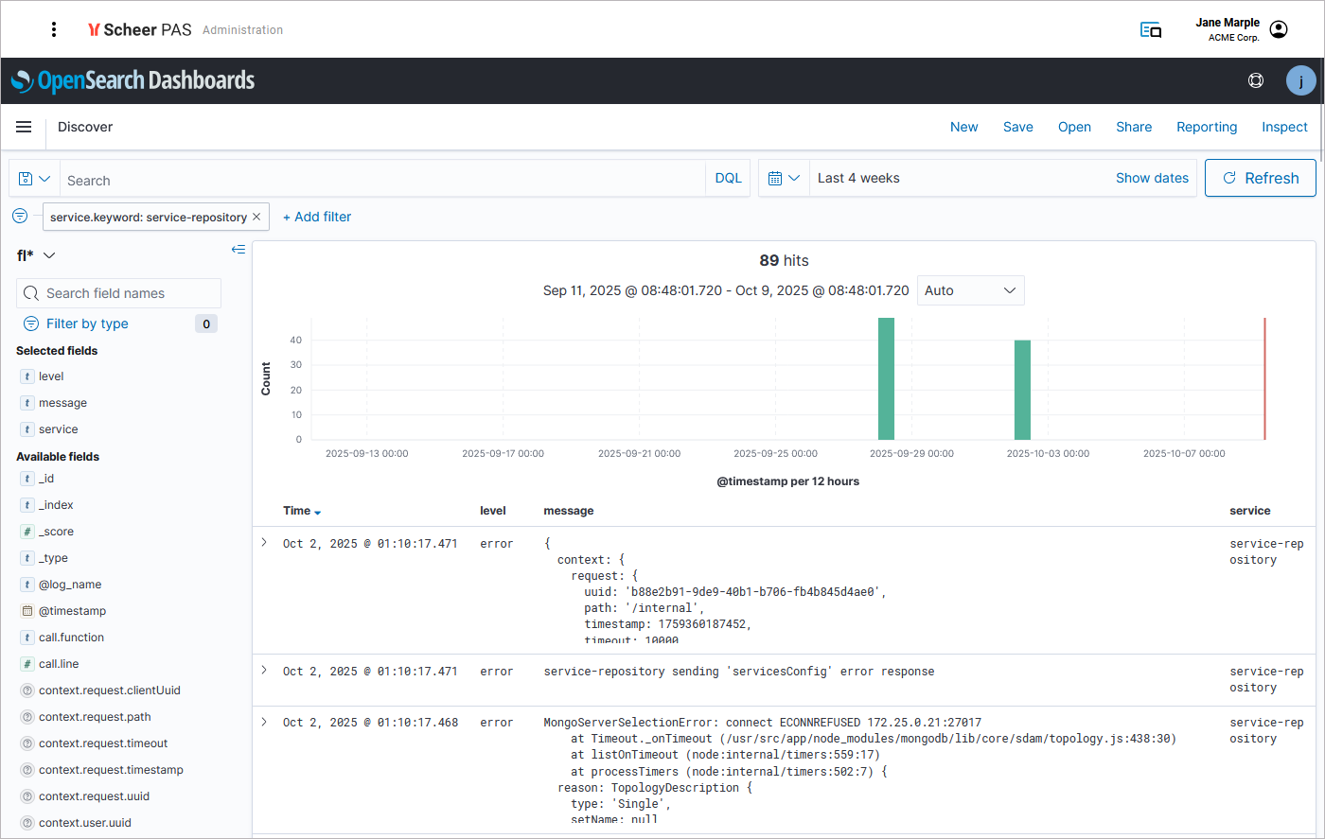Click the Show dates link
Image resolution: width=1325 pixels, height=839 pixels.
point(1152,178)
